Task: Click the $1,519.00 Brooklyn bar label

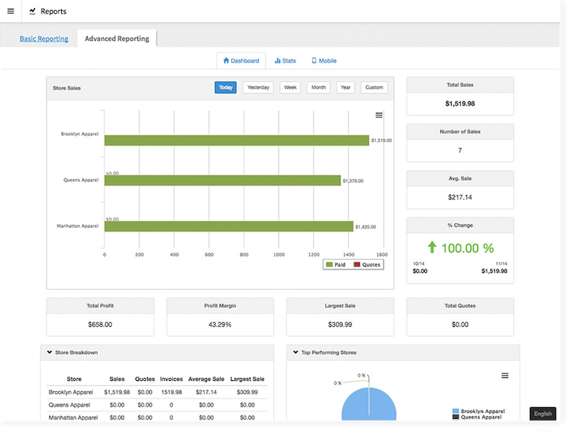Action: click(381, 141)
